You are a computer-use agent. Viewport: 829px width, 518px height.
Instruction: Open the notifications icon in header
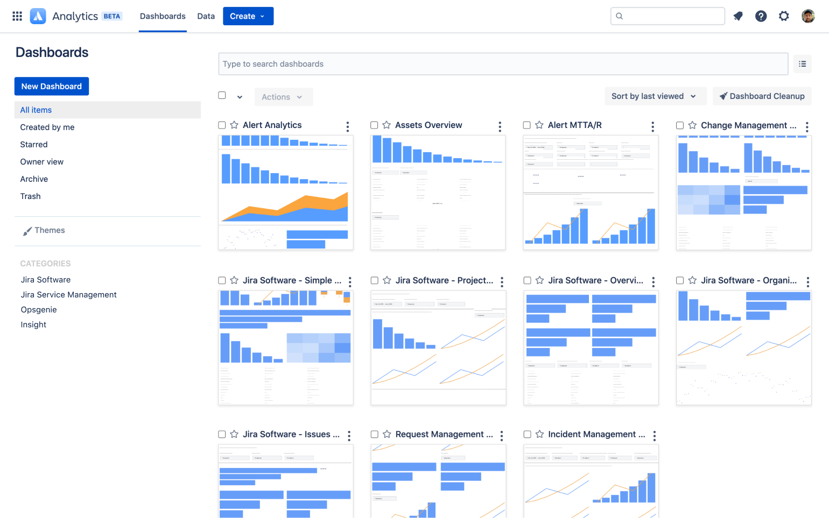(x=738, y=16)
